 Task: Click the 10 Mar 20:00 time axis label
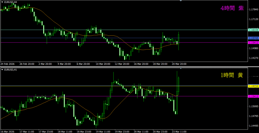coord(103,64)
